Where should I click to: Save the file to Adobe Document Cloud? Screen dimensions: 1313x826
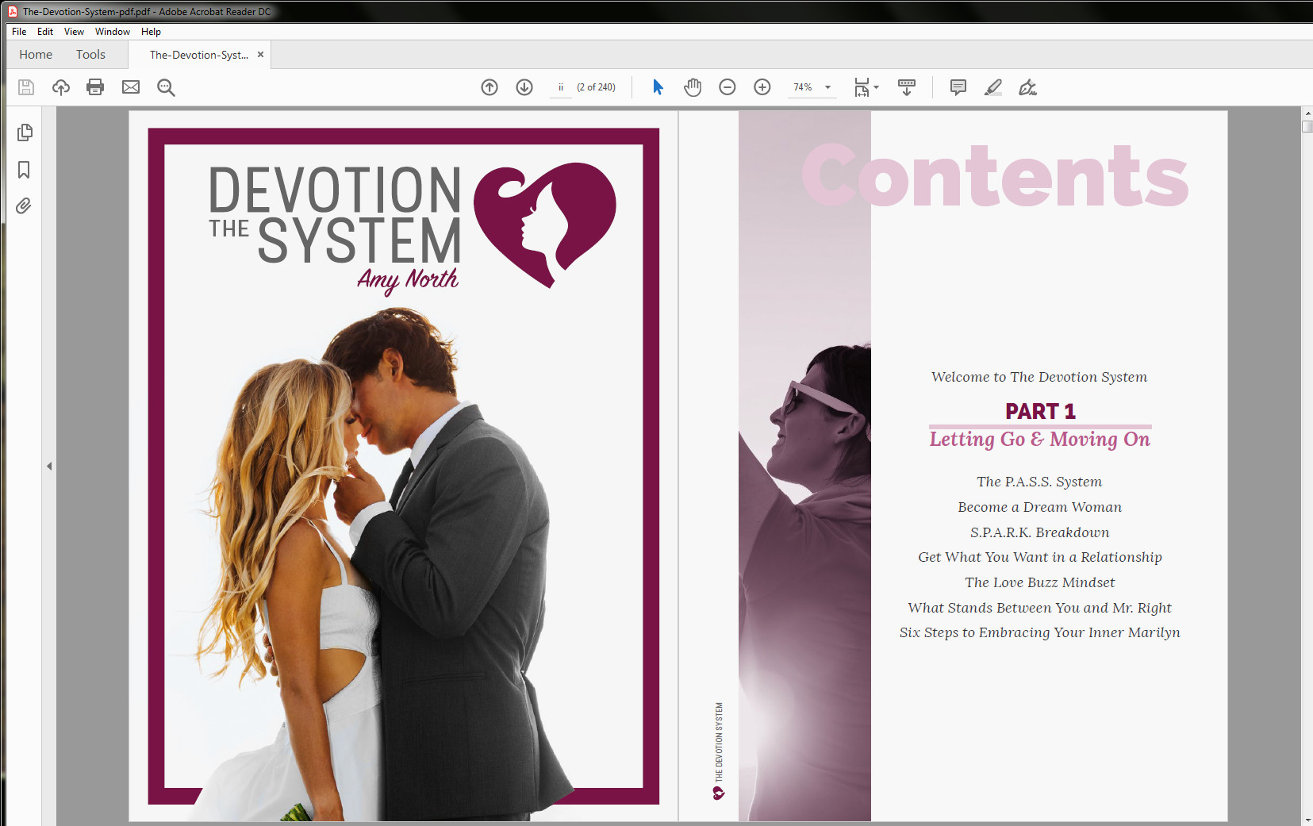[60, 87]
